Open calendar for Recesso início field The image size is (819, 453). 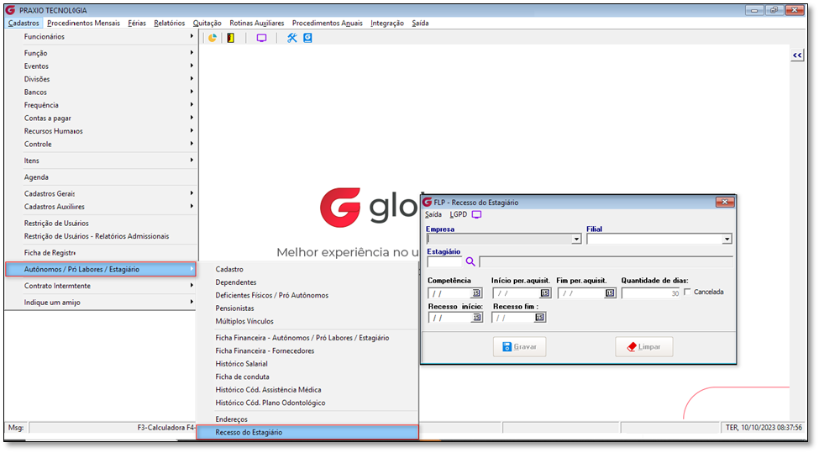tap(476, 317)
